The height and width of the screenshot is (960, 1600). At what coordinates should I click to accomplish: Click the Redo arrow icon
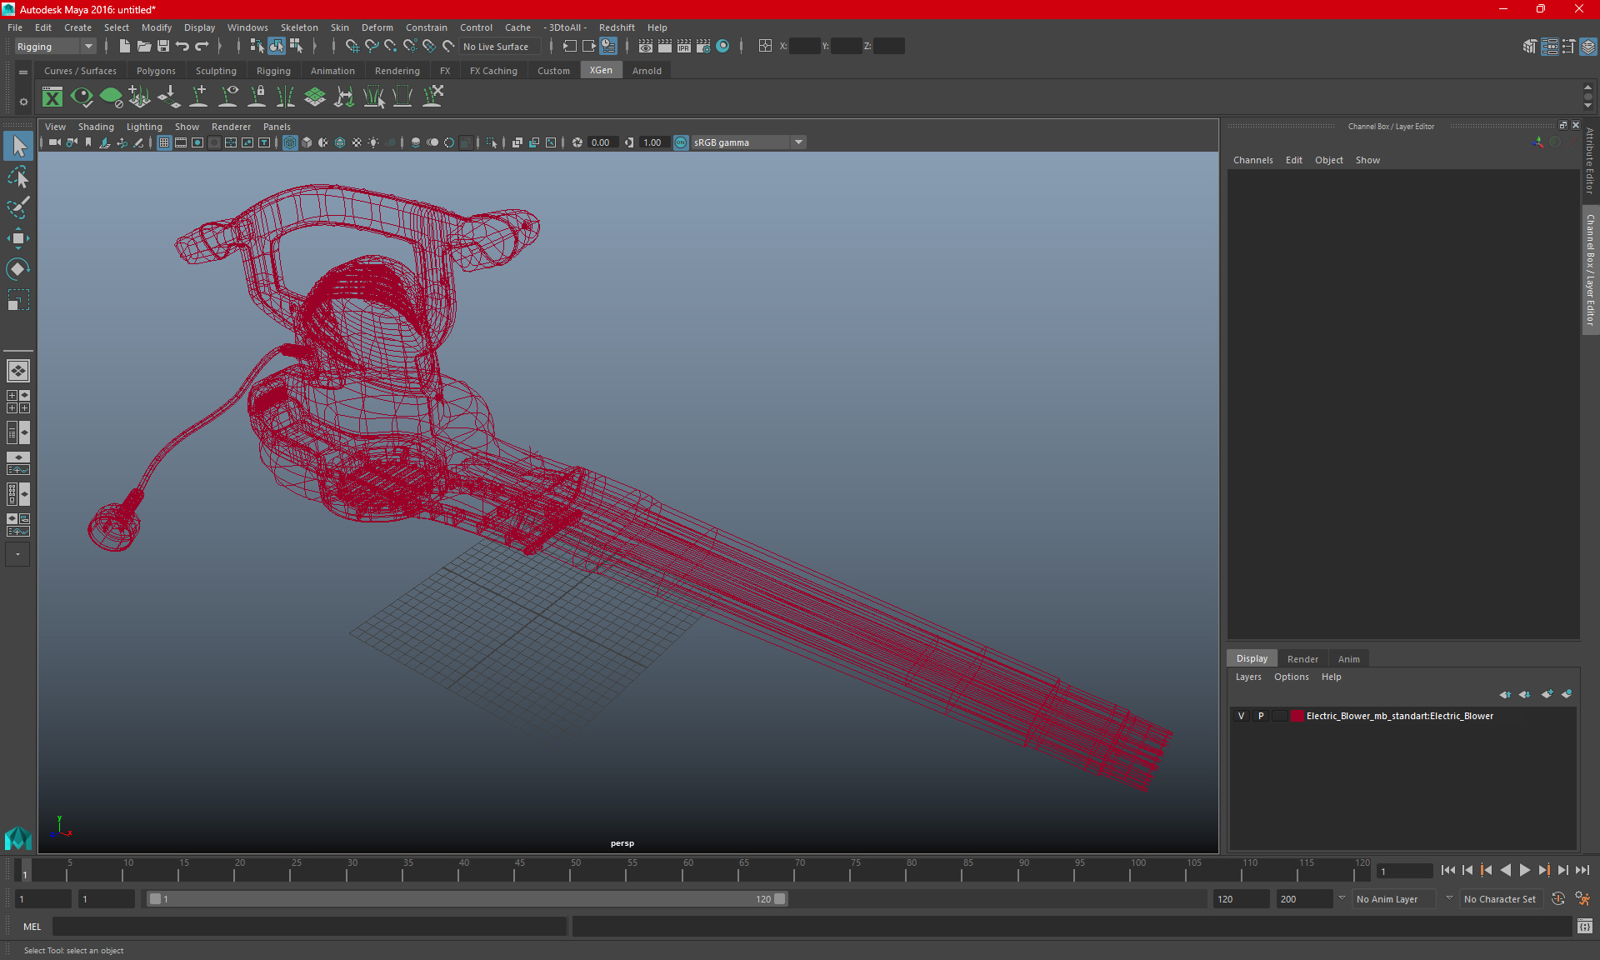pos(202,47)
